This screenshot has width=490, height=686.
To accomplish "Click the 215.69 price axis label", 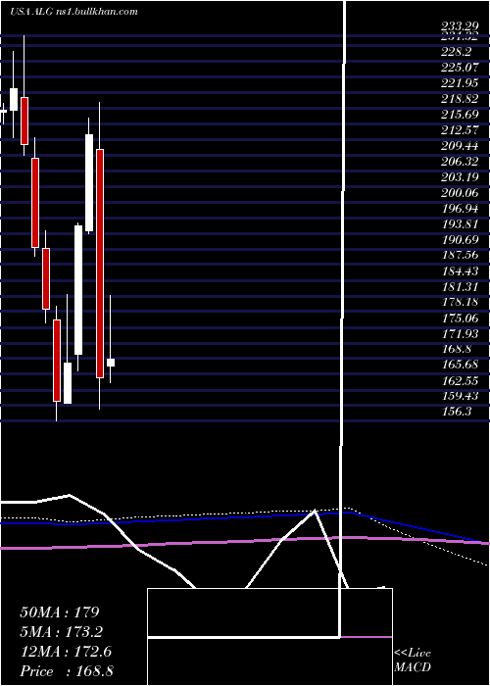I will (x=460, y=115).
